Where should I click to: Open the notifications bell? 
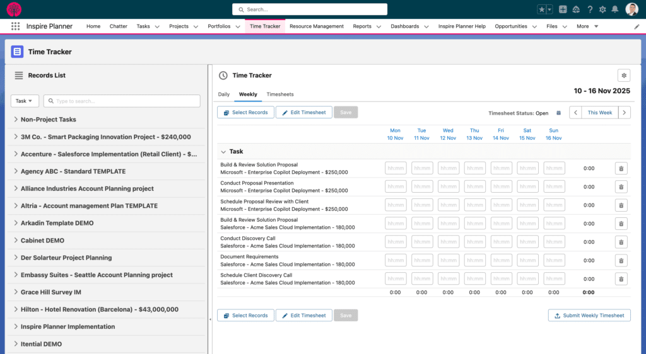(x=614, y=9)
